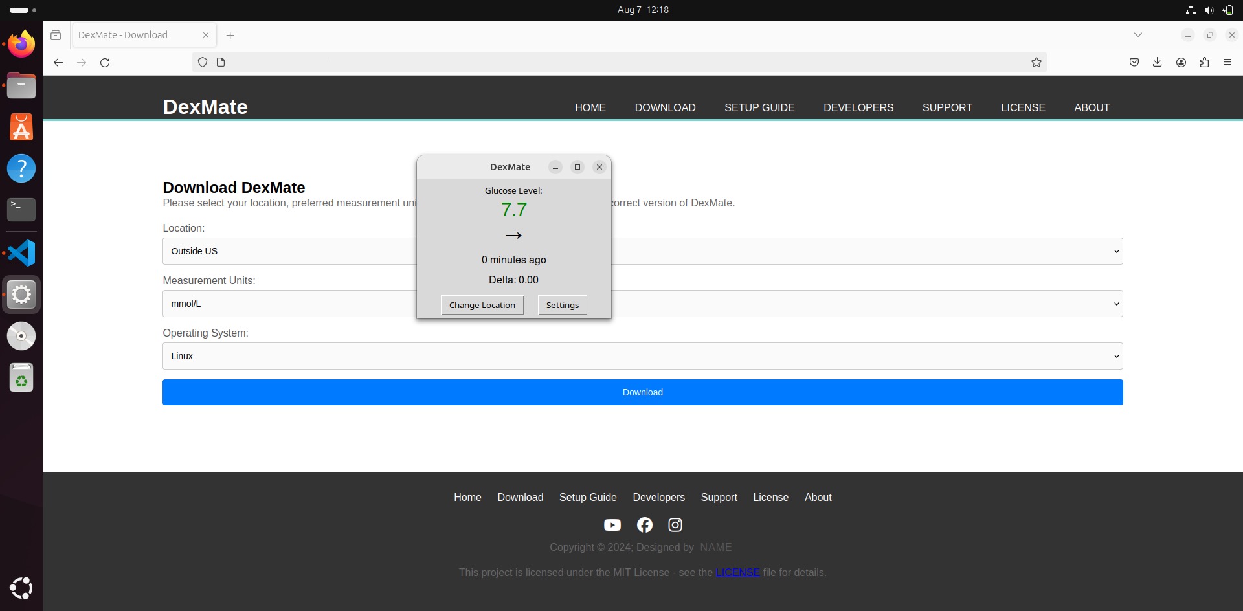Open Visual Studio Code in the dock
1243x611 pixels.
21,253
